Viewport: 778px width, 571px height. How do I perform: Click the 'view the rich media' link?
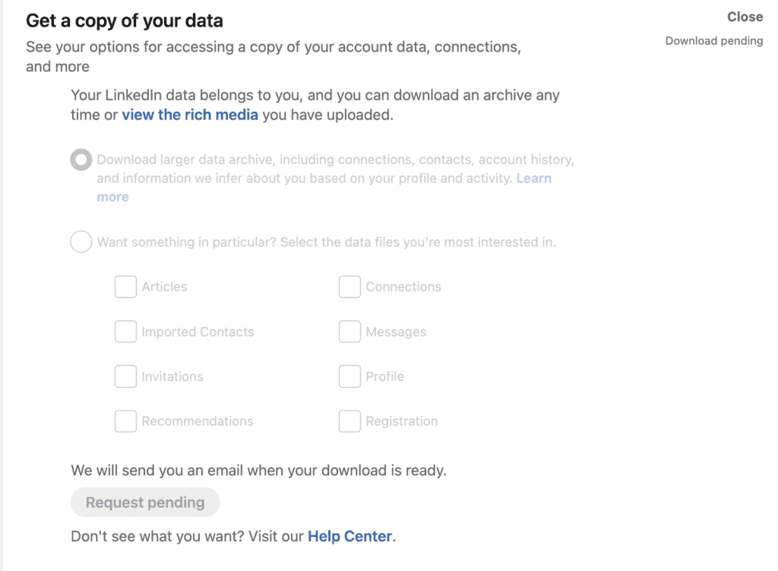[190, 116]
